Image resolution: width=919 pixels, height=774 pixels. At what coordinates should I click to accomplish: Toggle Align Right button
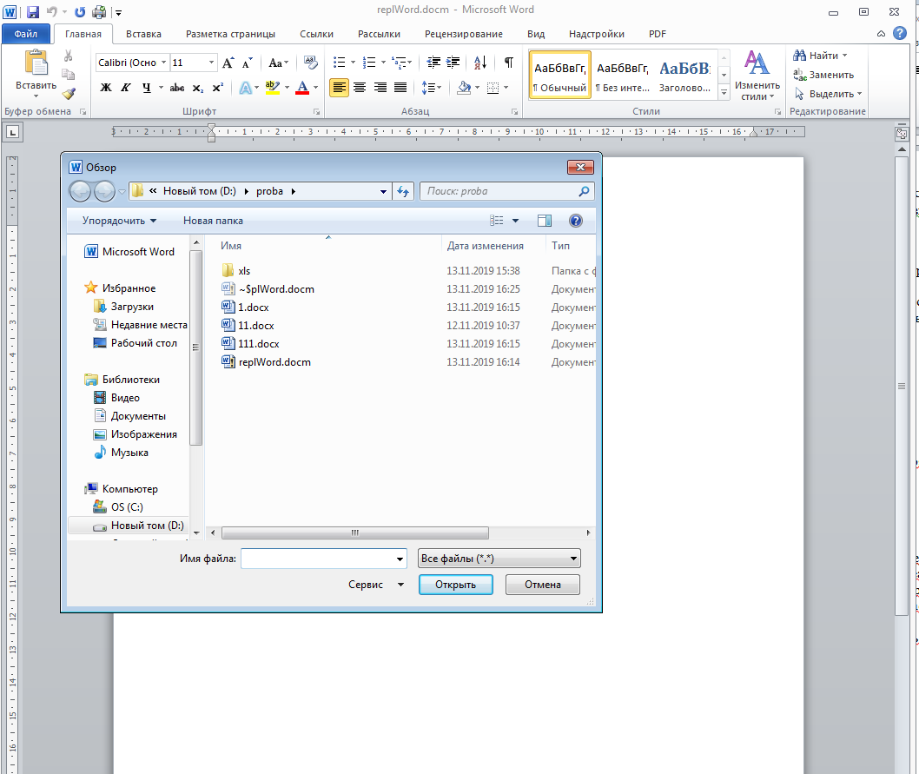coord(380,88)
